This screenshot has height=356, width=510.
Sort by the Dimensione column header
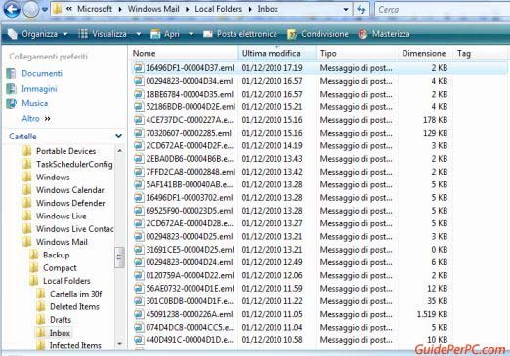click(x=425, y=53)
